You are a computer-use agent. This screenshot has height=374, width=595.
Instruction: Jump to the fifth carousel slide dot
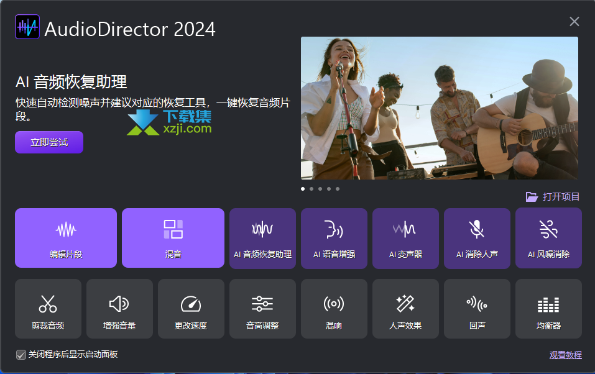[x=338, y=189]
